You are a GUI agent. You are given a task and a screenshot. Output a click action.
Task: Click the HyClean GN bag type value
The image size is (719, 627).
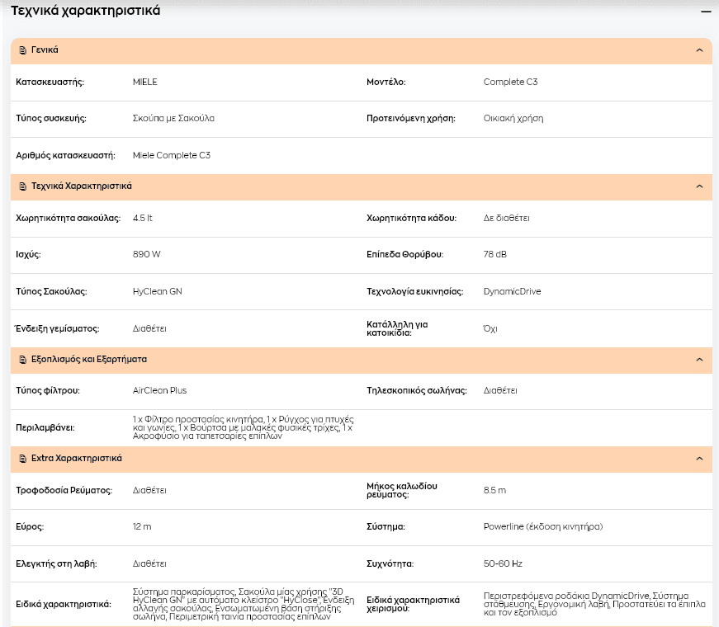[158, 291]
